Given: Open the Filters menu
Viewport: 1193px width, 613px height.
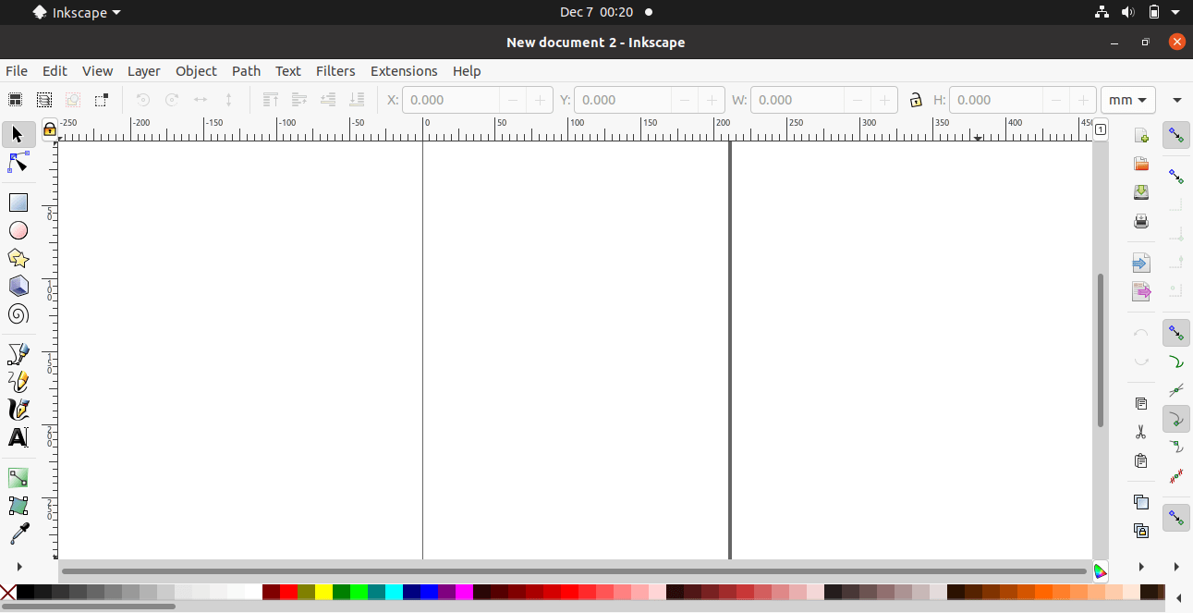Looking at the screenshot, I should click(x=335, y=71).
